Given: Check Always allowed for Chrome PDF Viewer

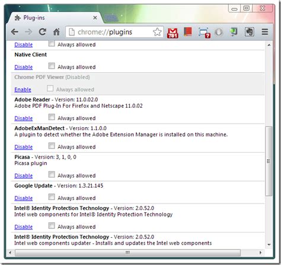Looking at the screenshot, I should tap(50, 88).
